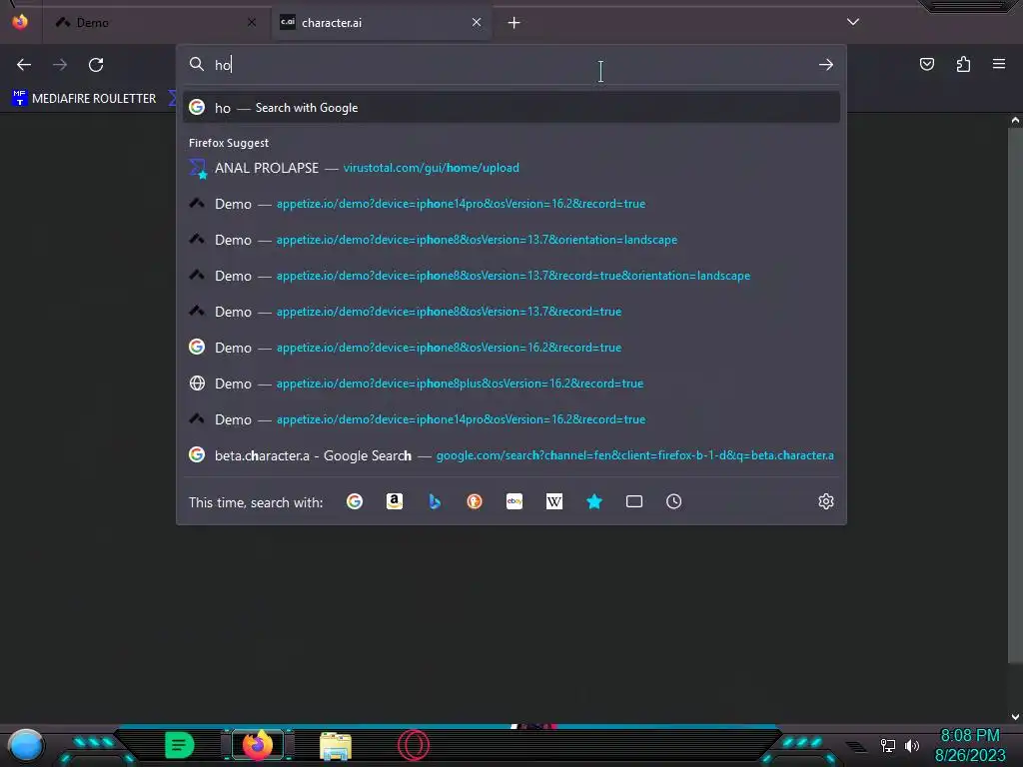
Task: Expand the list all tabs chevron
Action: [x=853, y=22]
